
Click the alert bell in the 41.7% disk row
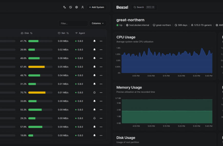[94, 41]
